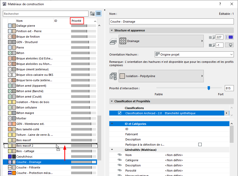238x176 pixels.
Task: Open Etanchéité synthétique classification arrow
Action: pos(227,113)
